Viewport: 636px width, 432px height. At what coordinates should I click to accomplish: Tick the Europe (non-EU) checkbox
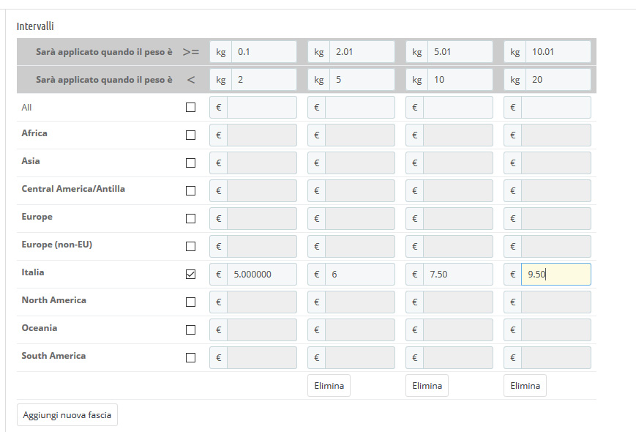click(191, 247)
